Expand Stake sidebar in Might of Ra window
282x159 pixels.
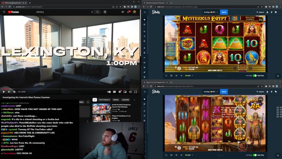coord(145,92)
